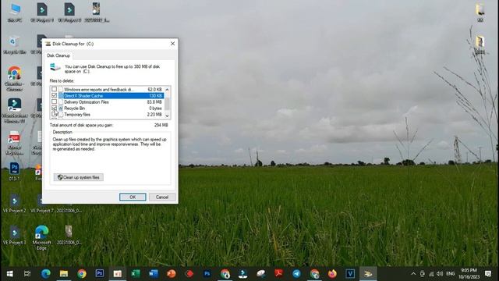Select the 013-1 Photoshop desktop file

pyautogui.click(x=14, y=172)
